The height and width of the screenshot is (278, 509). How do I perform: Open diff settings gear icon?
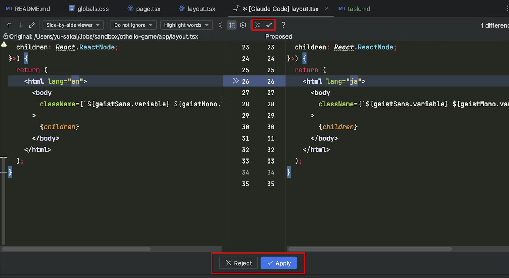243,25
